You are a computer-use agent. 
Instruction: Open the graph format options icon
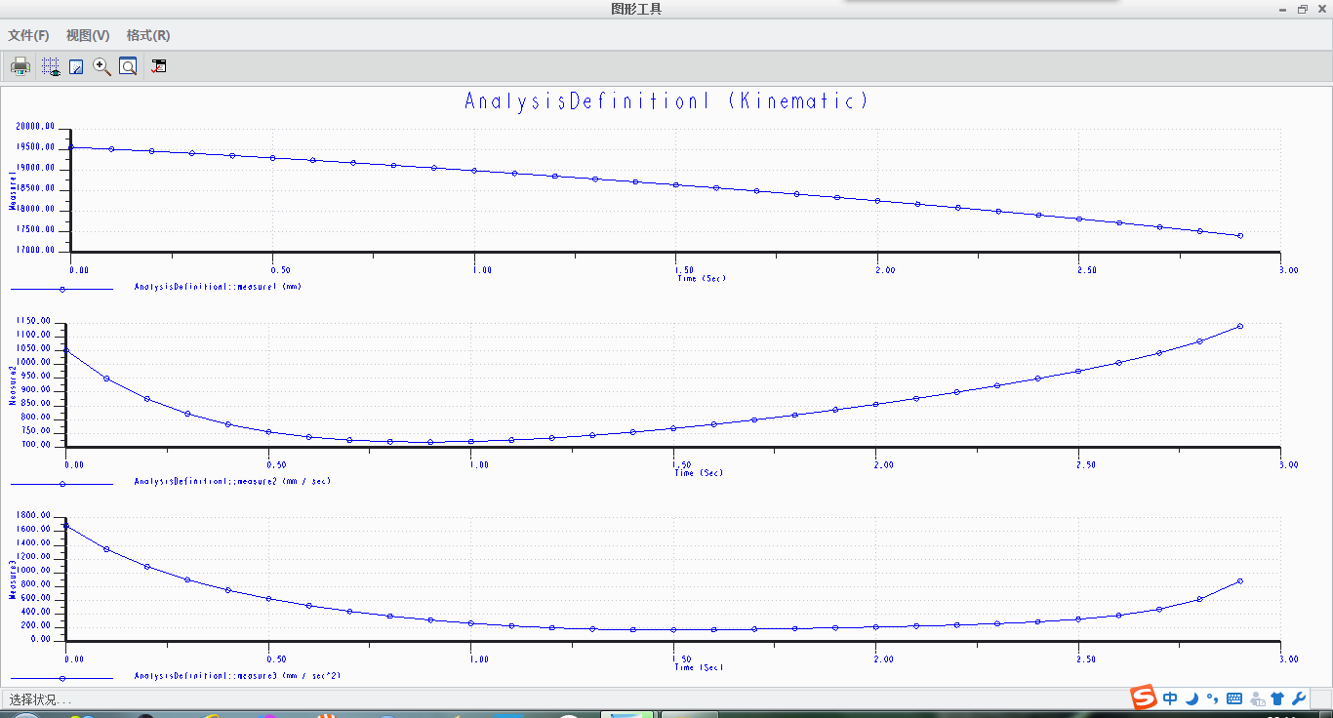pyautogui.click(x=158, y=66)
